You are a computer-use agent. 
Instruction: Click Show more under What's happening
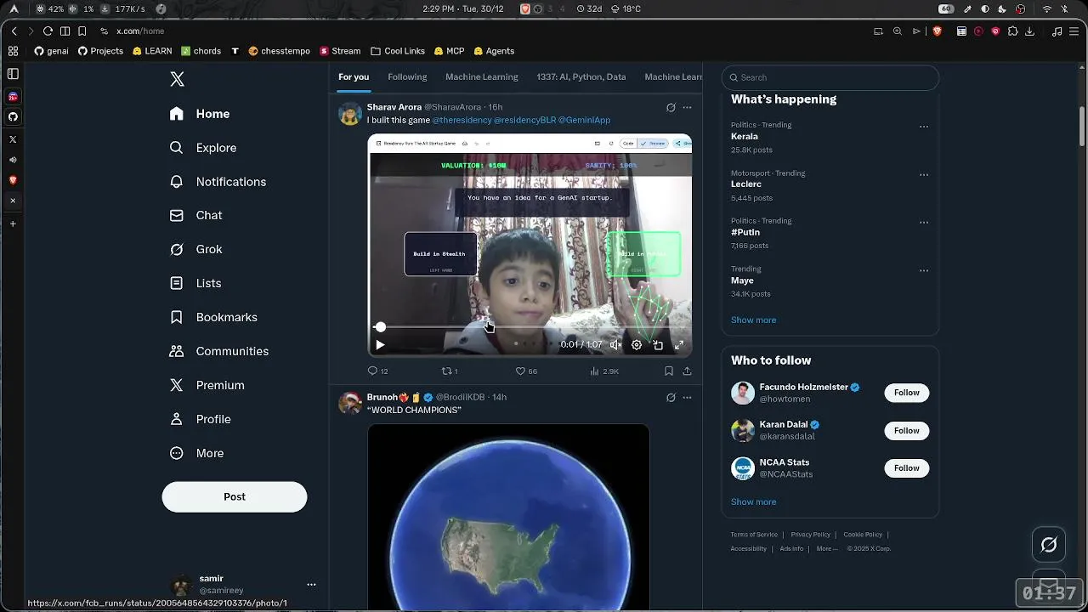pos(753,320)
